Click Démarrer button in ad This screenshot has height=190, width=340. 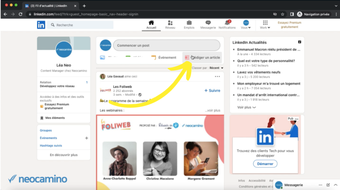(x=265, y=164)
